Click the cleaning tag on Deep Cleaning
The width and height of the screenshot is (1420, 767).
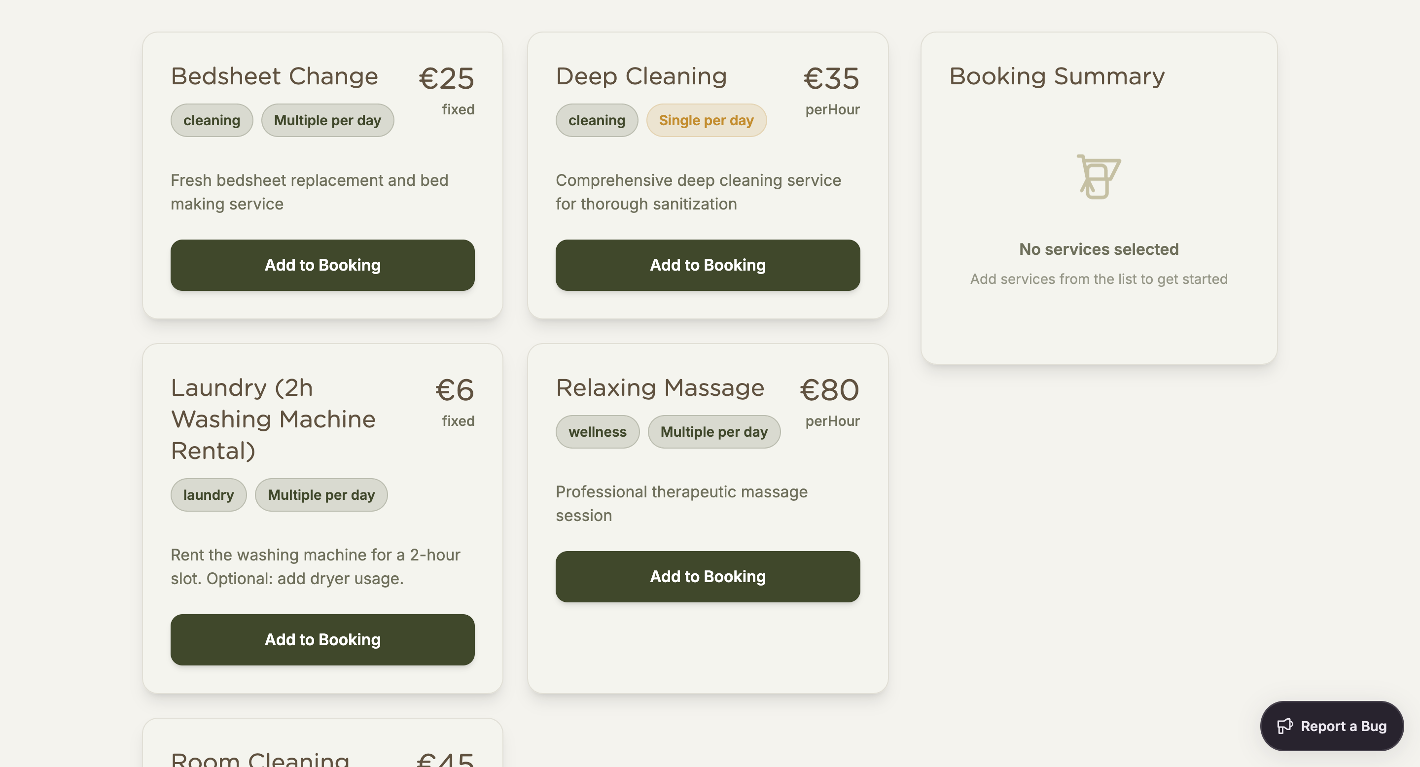click(597, 120)
